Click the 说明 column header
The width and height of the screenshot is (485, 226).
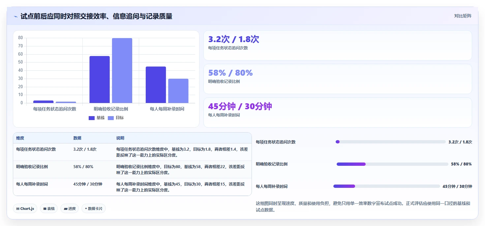[x=120, y=138]
